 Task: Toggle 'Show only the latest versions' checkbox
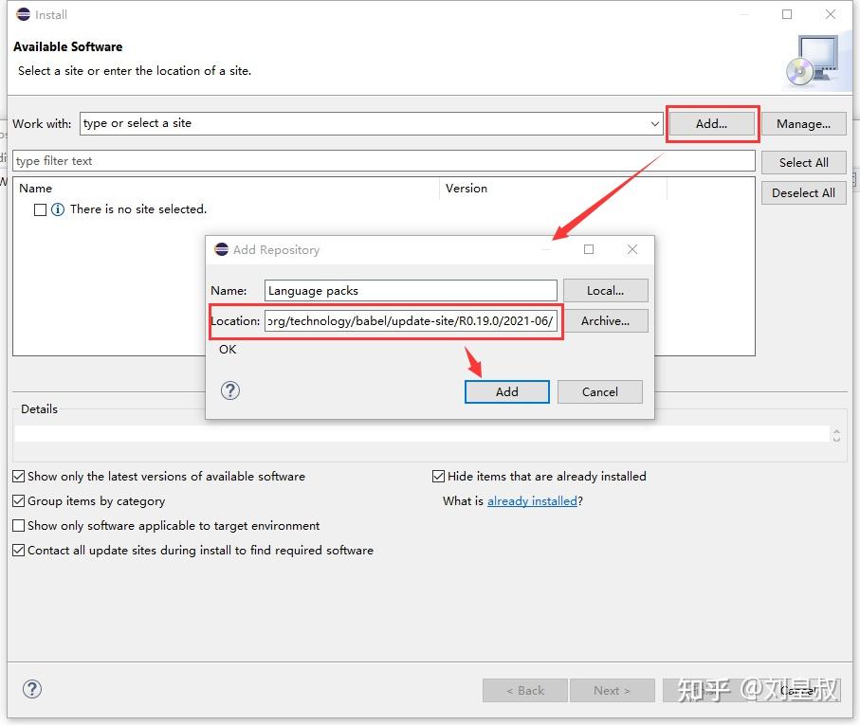pos(19,476)
